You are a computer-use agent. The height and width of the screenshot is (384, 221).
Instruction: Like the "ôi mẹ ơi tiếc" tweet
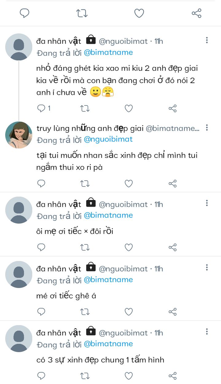tap(129, 247)
